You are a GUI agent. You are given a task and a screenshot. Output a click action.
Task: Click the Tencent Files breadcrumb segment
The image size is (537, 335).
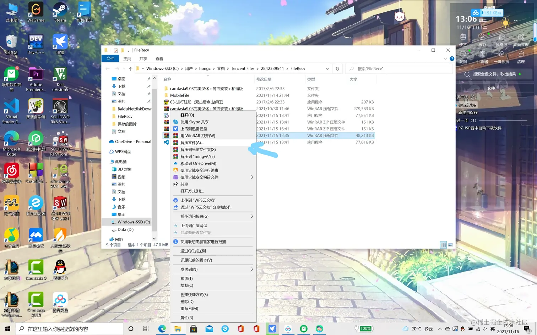click(243, 69)
